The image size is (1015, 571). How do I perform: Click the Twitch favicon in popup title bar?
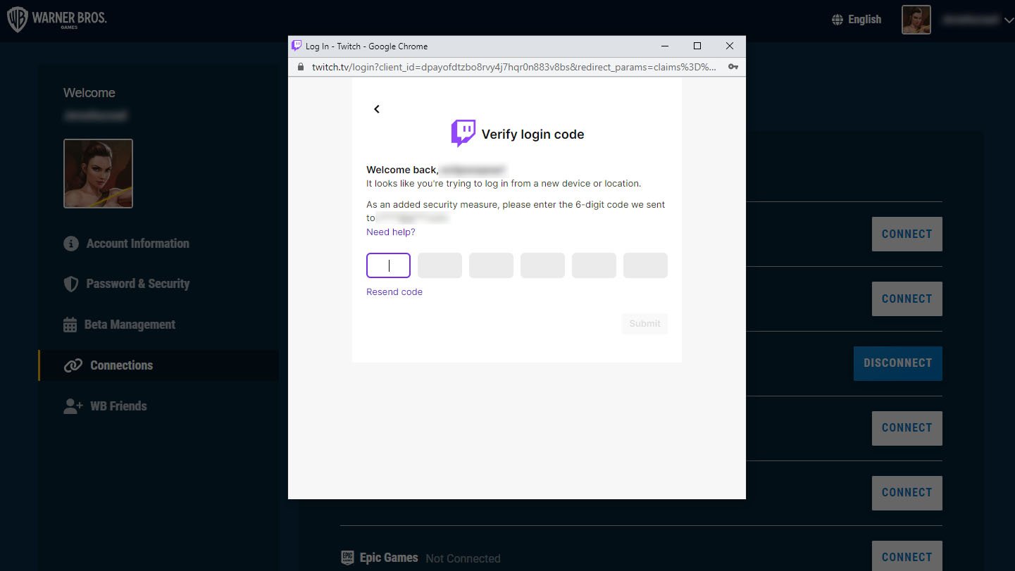(297, 46)
